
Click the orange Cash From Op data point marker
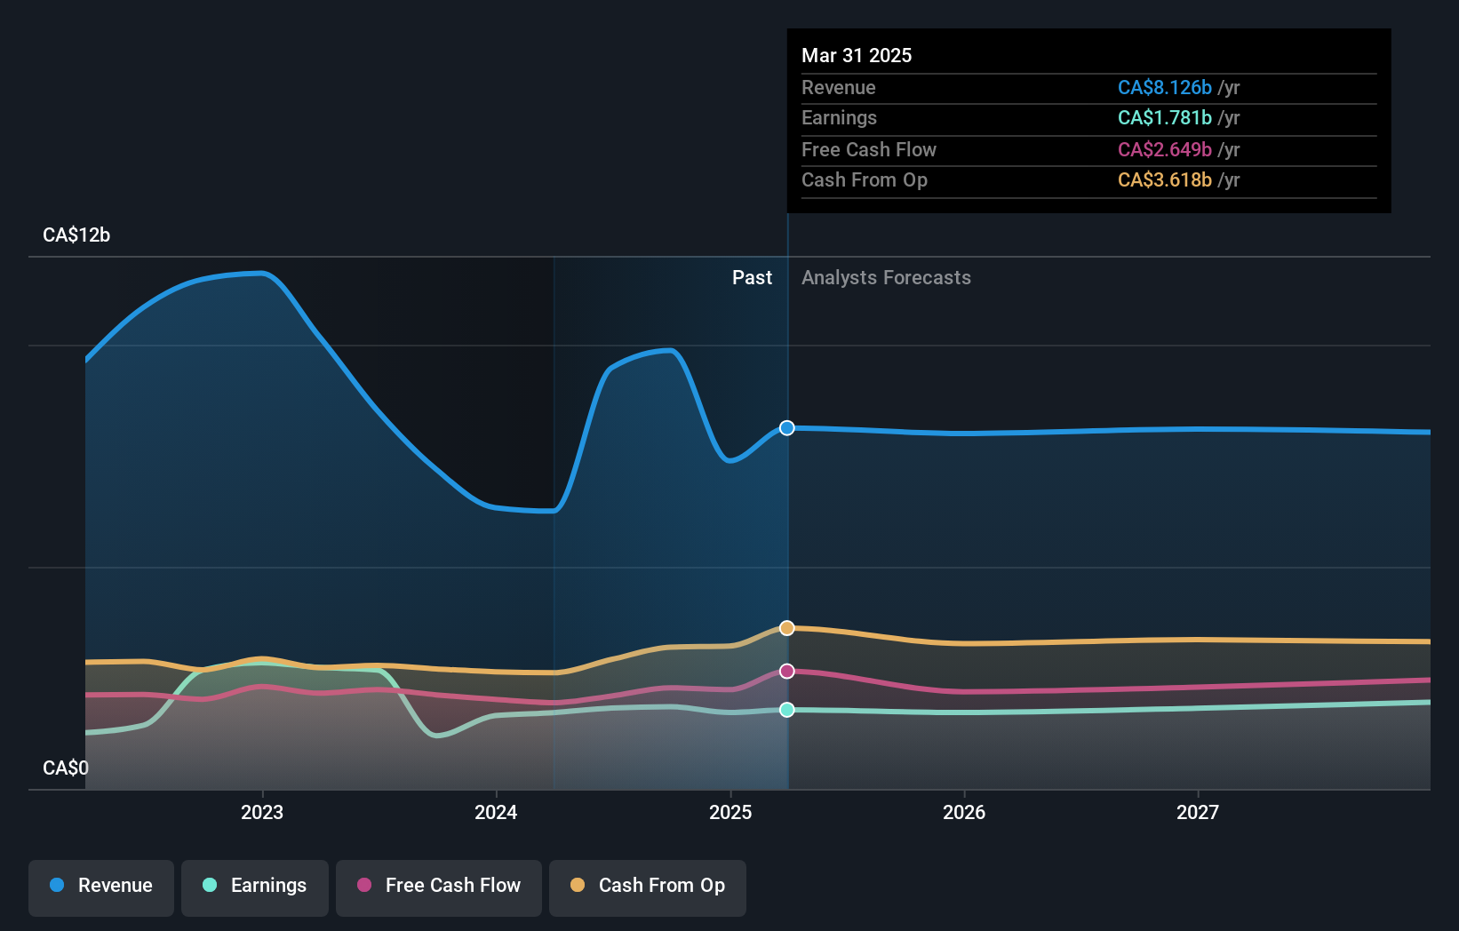click(x=787, y=628)
